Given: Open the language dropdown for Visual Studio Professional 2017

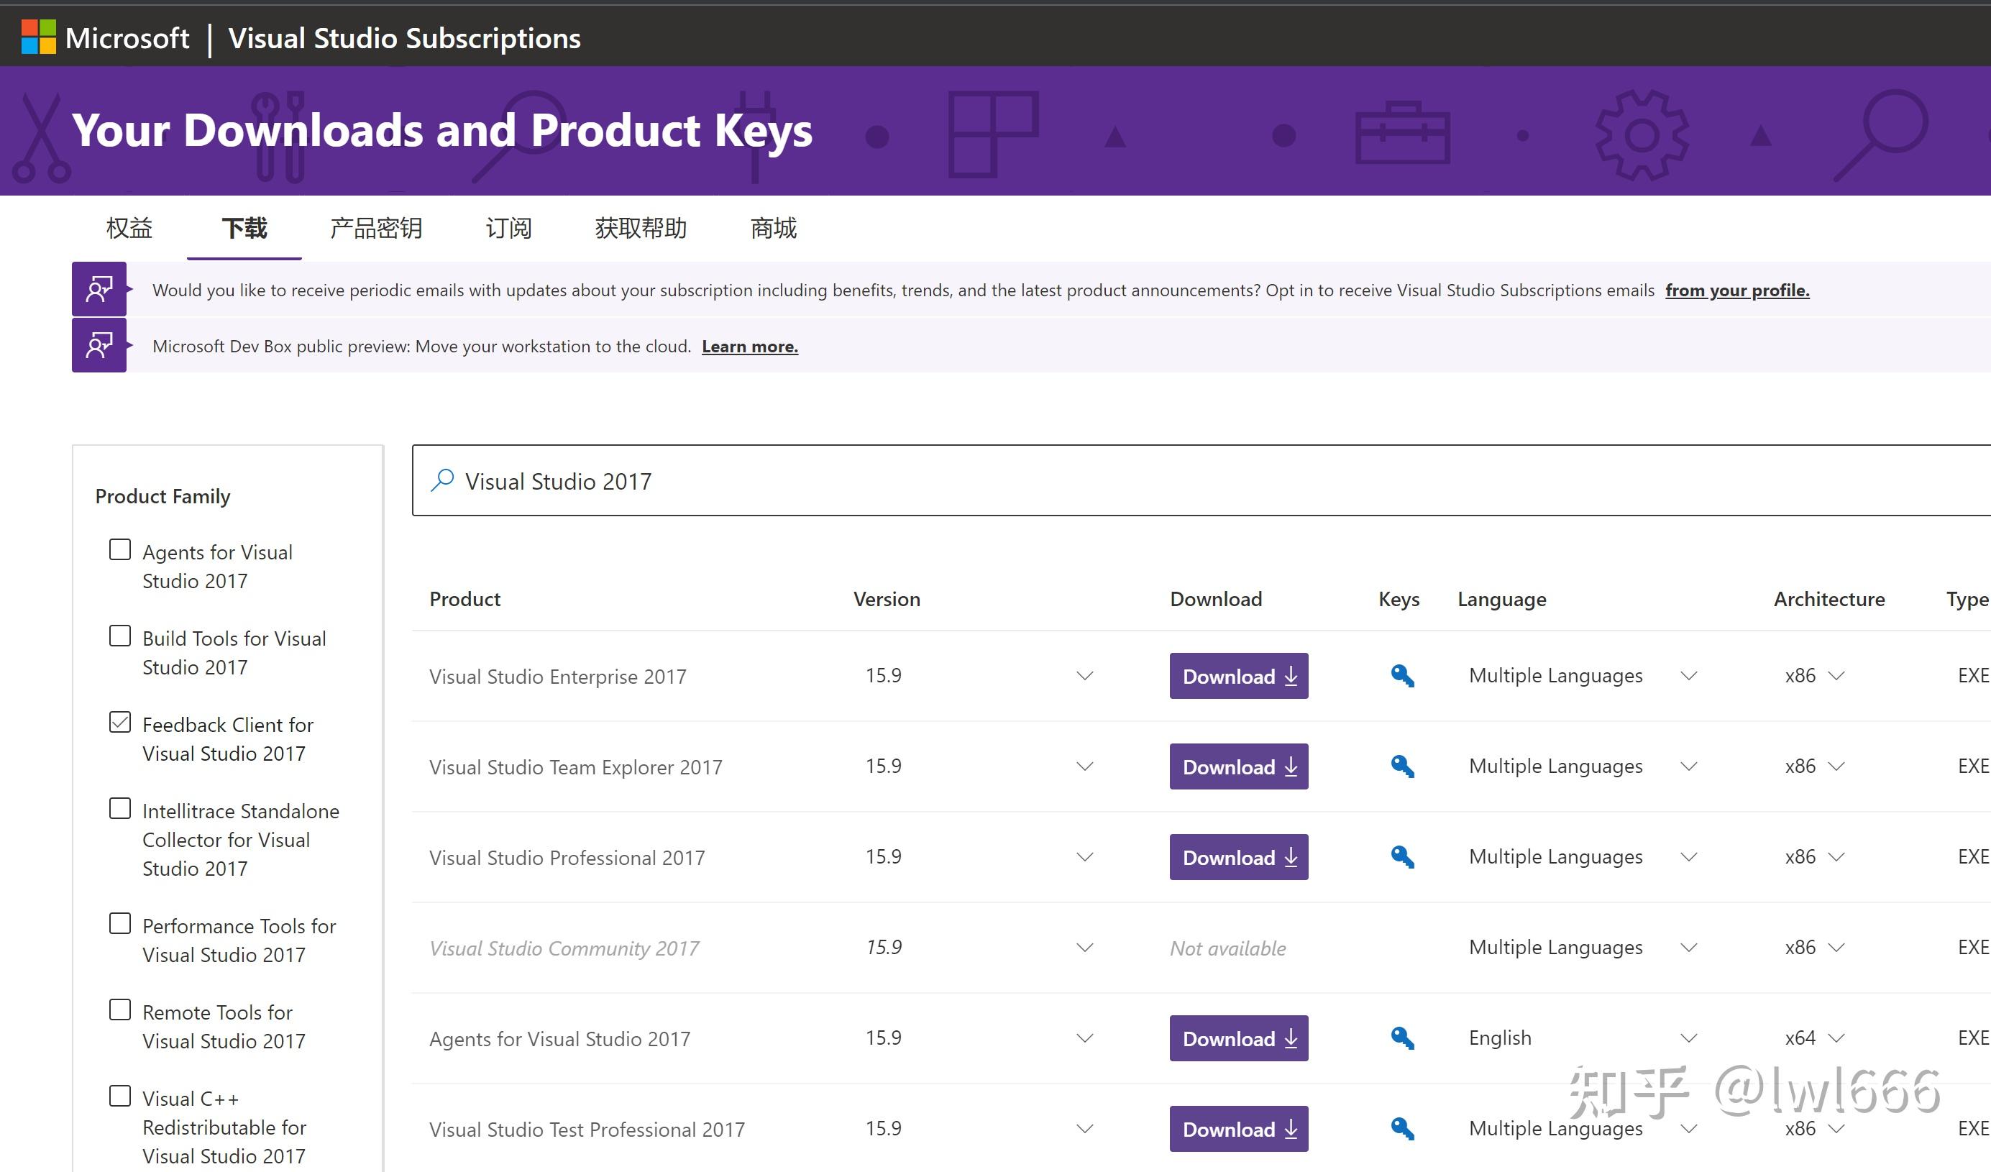Looking at the screenshot, I should [x=1688, y=856].
